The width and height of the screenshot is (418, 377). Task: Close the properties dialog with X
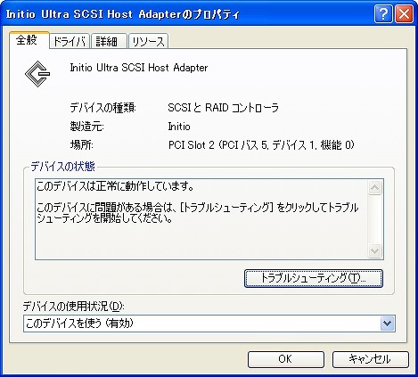404,14
